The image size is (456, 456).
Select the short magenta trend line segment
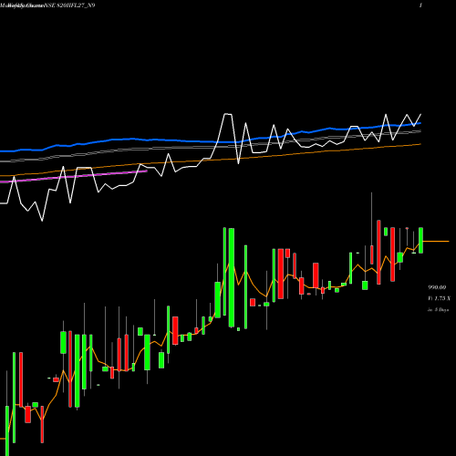coord(74,176)
